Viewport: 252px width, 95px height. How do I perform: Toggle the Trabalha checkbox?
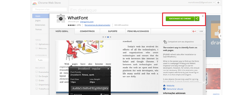tap(37, 89)
